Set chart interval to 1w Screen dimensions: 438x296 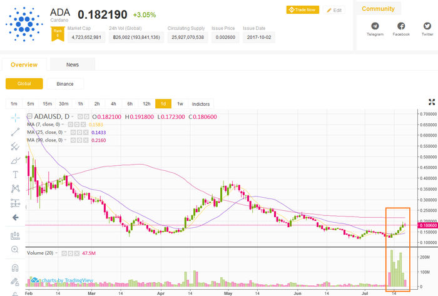(180, 104)
